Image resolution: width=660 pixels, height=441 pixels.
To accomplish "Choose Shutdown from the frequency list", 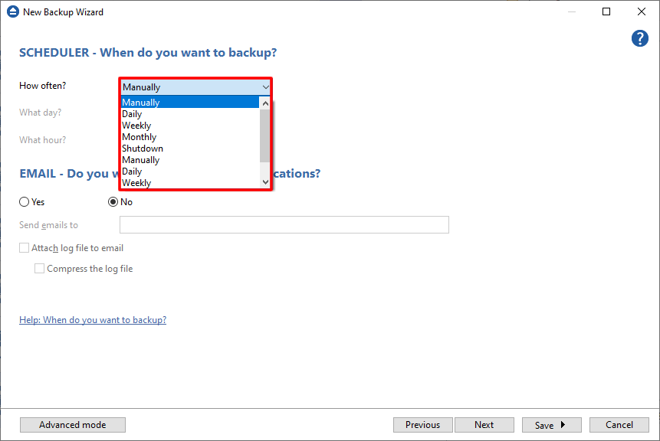I will (143, 149).
